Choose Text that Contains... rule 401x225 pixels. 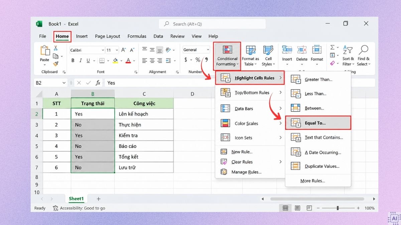coord(318,137)
